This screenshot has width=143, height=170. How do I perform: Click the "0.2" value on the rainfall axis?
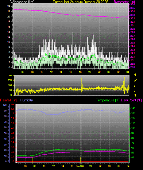coord(12,152)
